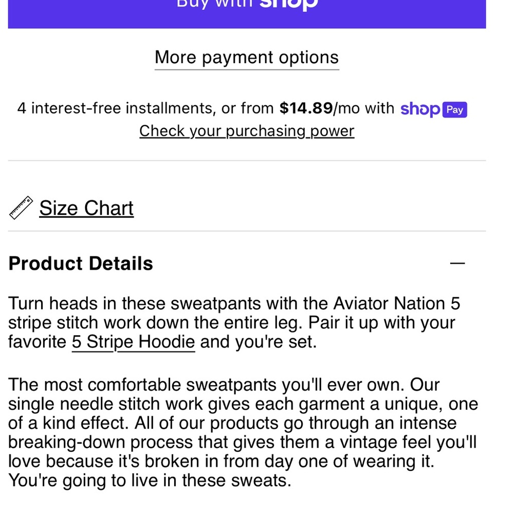Screen dimensions: 514x514
Task: Click the 'shop' text in Shop Pay logo
Action: pyautogui.click(x=420, y=109)
